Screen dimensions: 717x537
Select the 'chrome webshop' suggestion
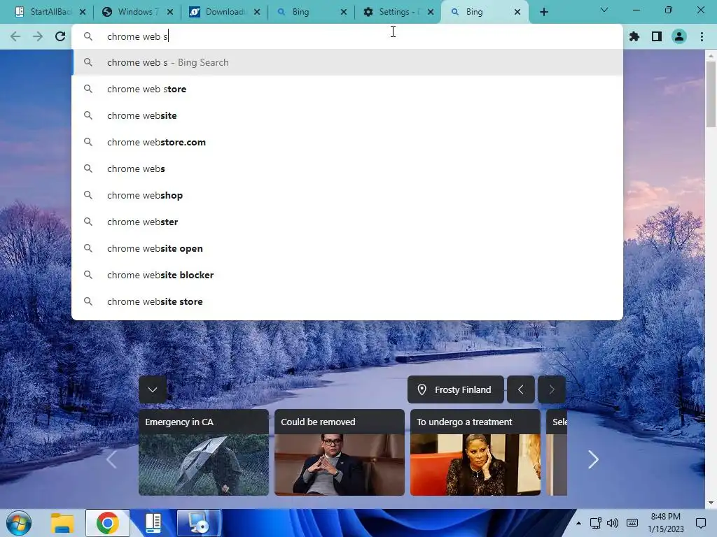click(x=347, y=195)
